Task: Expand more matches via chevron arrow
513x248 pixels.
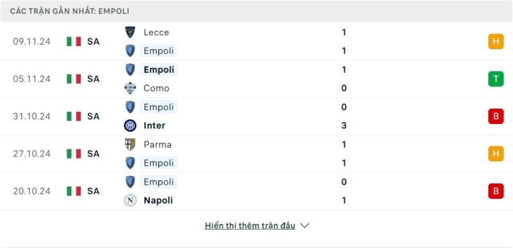Action: (305, 226)
